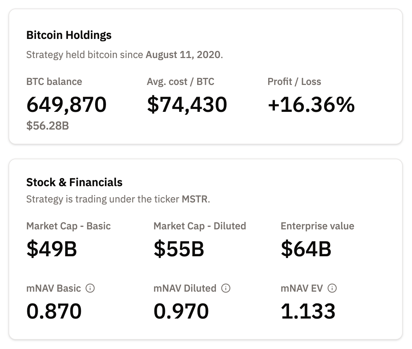Select the BTC balance value 649,870

pos(66,104)
